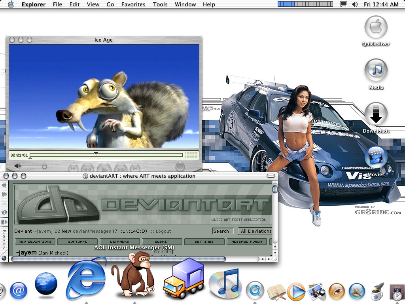Open the Favorites menu in the menu bar
Screen dimensions: 405x304
click(133, 4)
